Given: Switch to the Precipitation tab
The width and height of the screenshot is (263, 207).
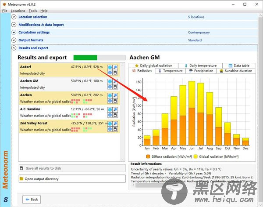Looking at the screenshot, I should [x=201, y=71].
